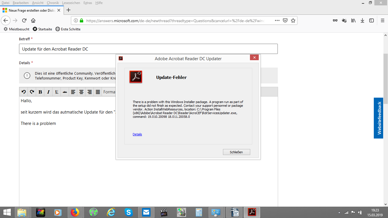This screenshot has height=218, width=388.
Task: Open File Explorer from the taskbar
Action: click(x=22, y=212)
